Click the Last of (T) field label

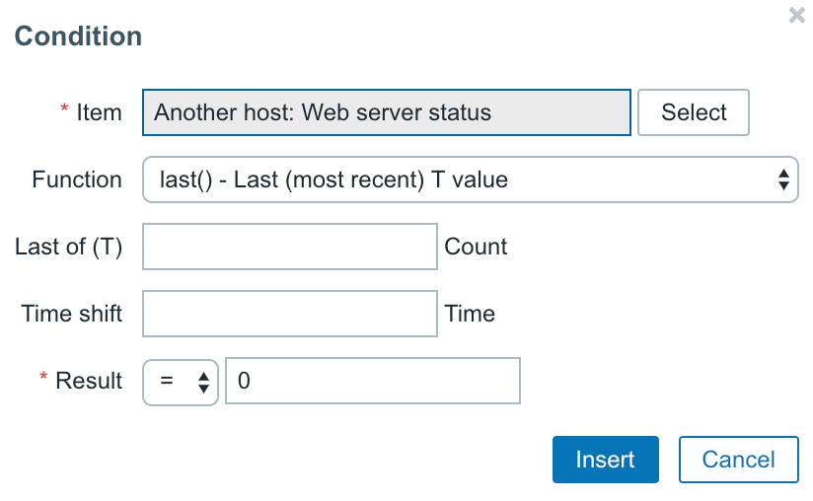(x=68, y=247)
